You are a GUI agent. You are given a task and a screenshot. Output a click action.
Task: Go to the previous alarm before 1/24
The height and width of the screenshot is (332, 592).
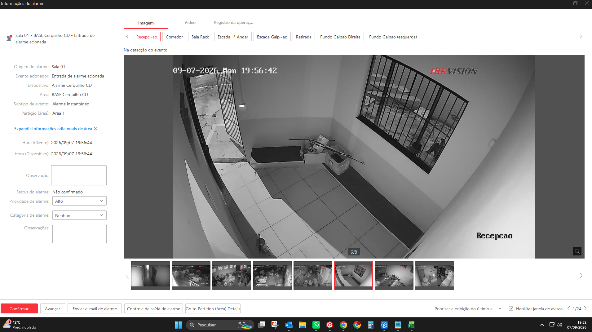568,308
